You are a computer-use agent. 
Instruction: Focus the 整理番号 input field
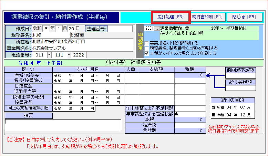[120, 28]
